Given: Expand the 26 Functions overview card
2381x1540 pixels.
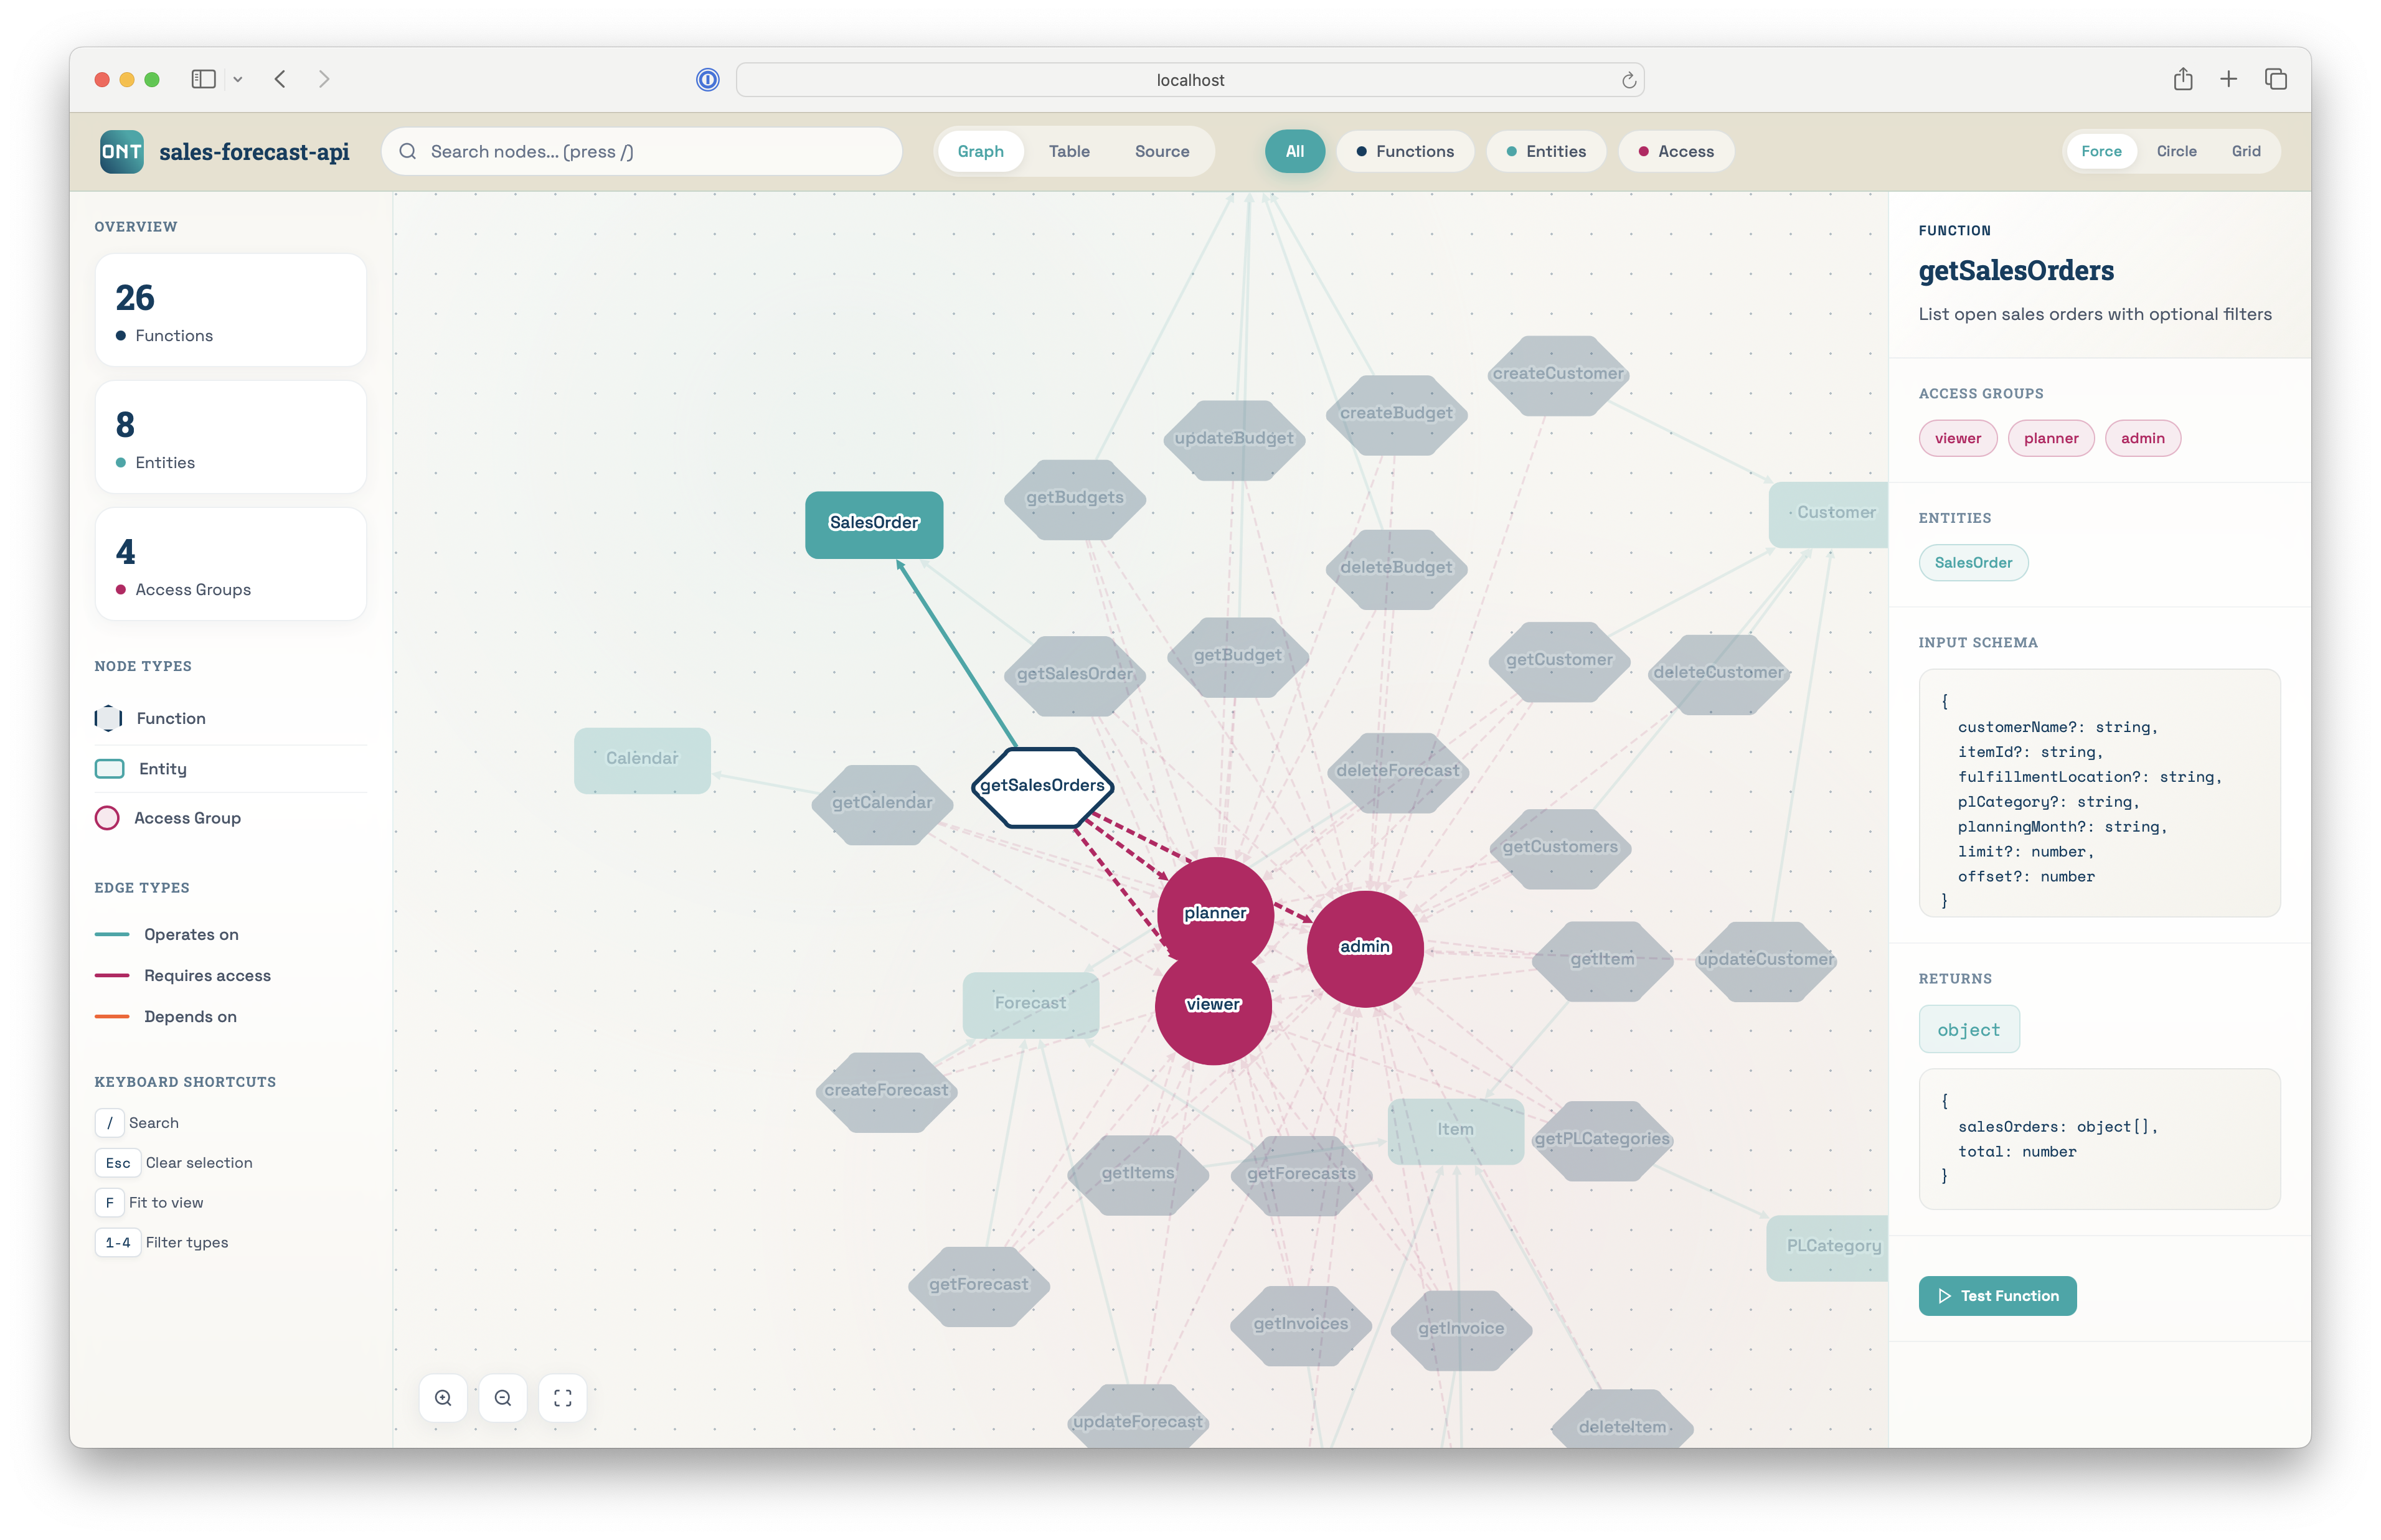Looking at the screenshot, I should point(230,310).
